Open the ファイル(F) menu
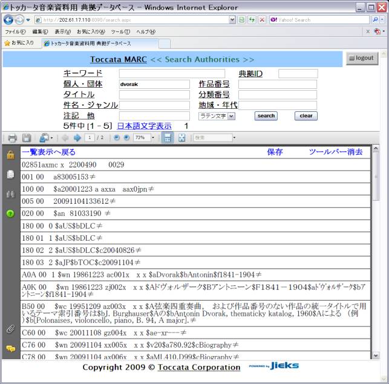This screenshot has width=389, height=384. (15, 31)
